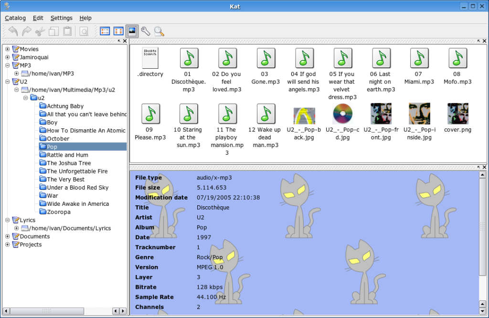489x318 pixels.
Task: Select 09 Please.mp3 file
Action: click(x=150, y=114)
